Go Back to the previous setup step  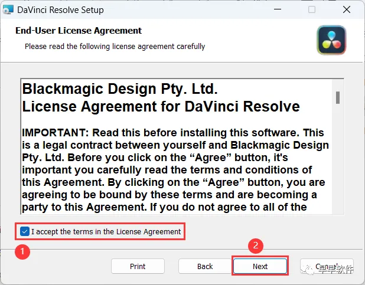(205, 266)
